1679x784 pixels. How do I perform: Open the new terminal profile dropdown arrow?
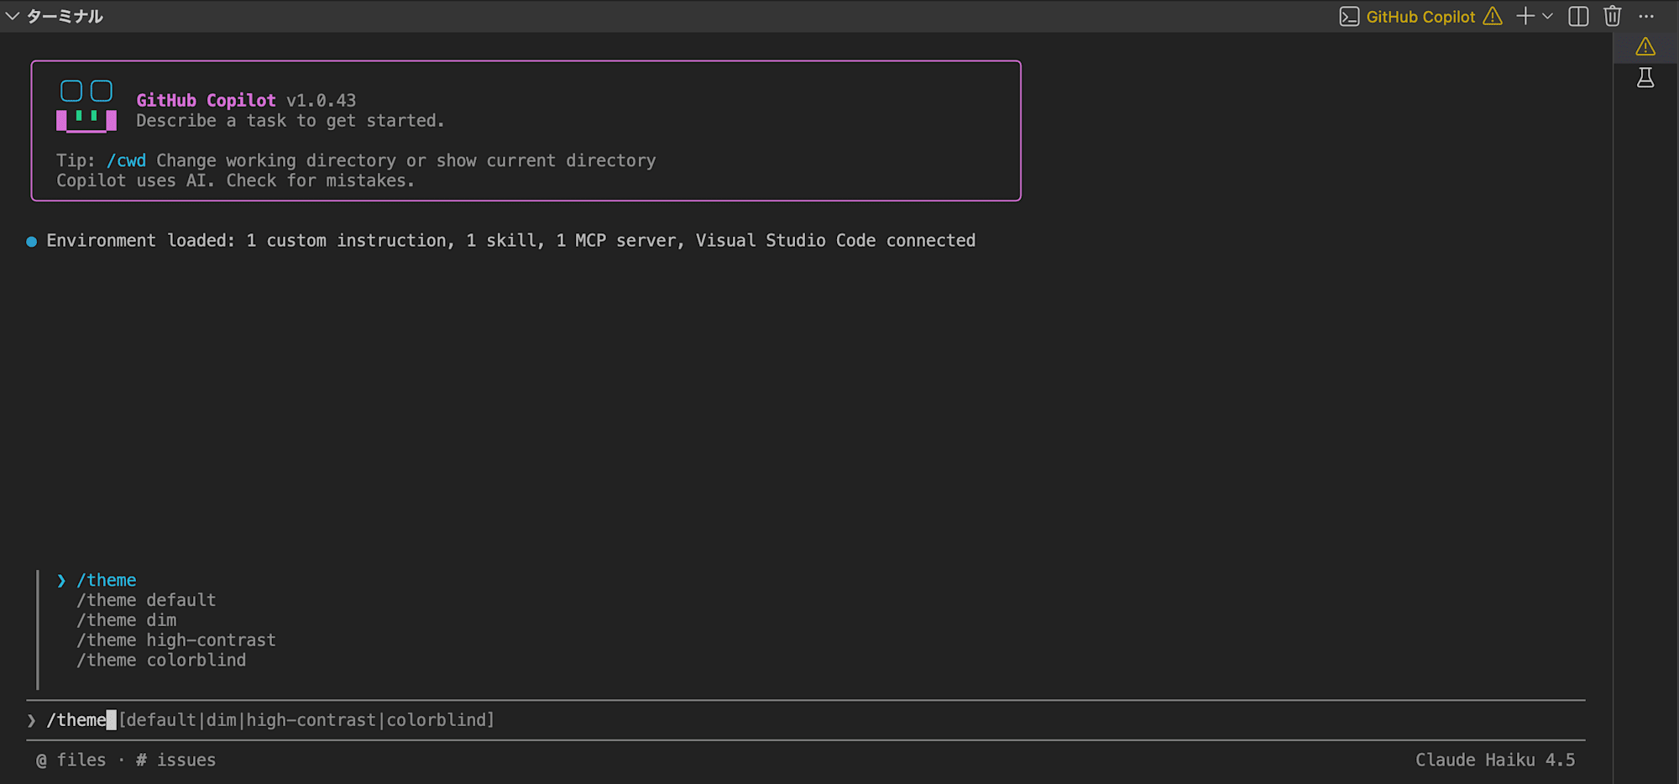[x=1547, y=16]
